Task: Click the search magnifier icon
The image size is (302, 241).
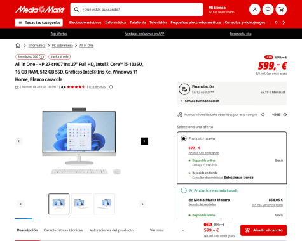Action: coord(76,10)
